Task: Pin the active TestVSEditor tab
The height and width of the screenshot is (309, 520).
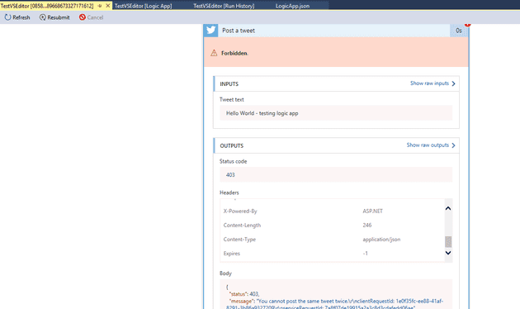Action: pyautogui.click(x=100, y=6)
